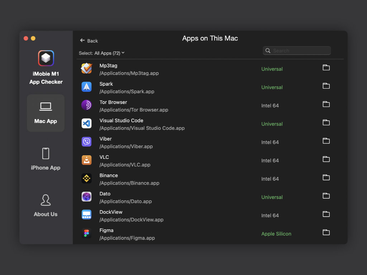This screenshot has height=275, width=367.
Task: Select the Spark app icon
Action: (x=86, y=87)
